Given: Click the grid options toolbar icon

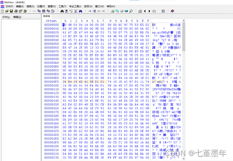Looking at the screenshot, I should [163, 11].
